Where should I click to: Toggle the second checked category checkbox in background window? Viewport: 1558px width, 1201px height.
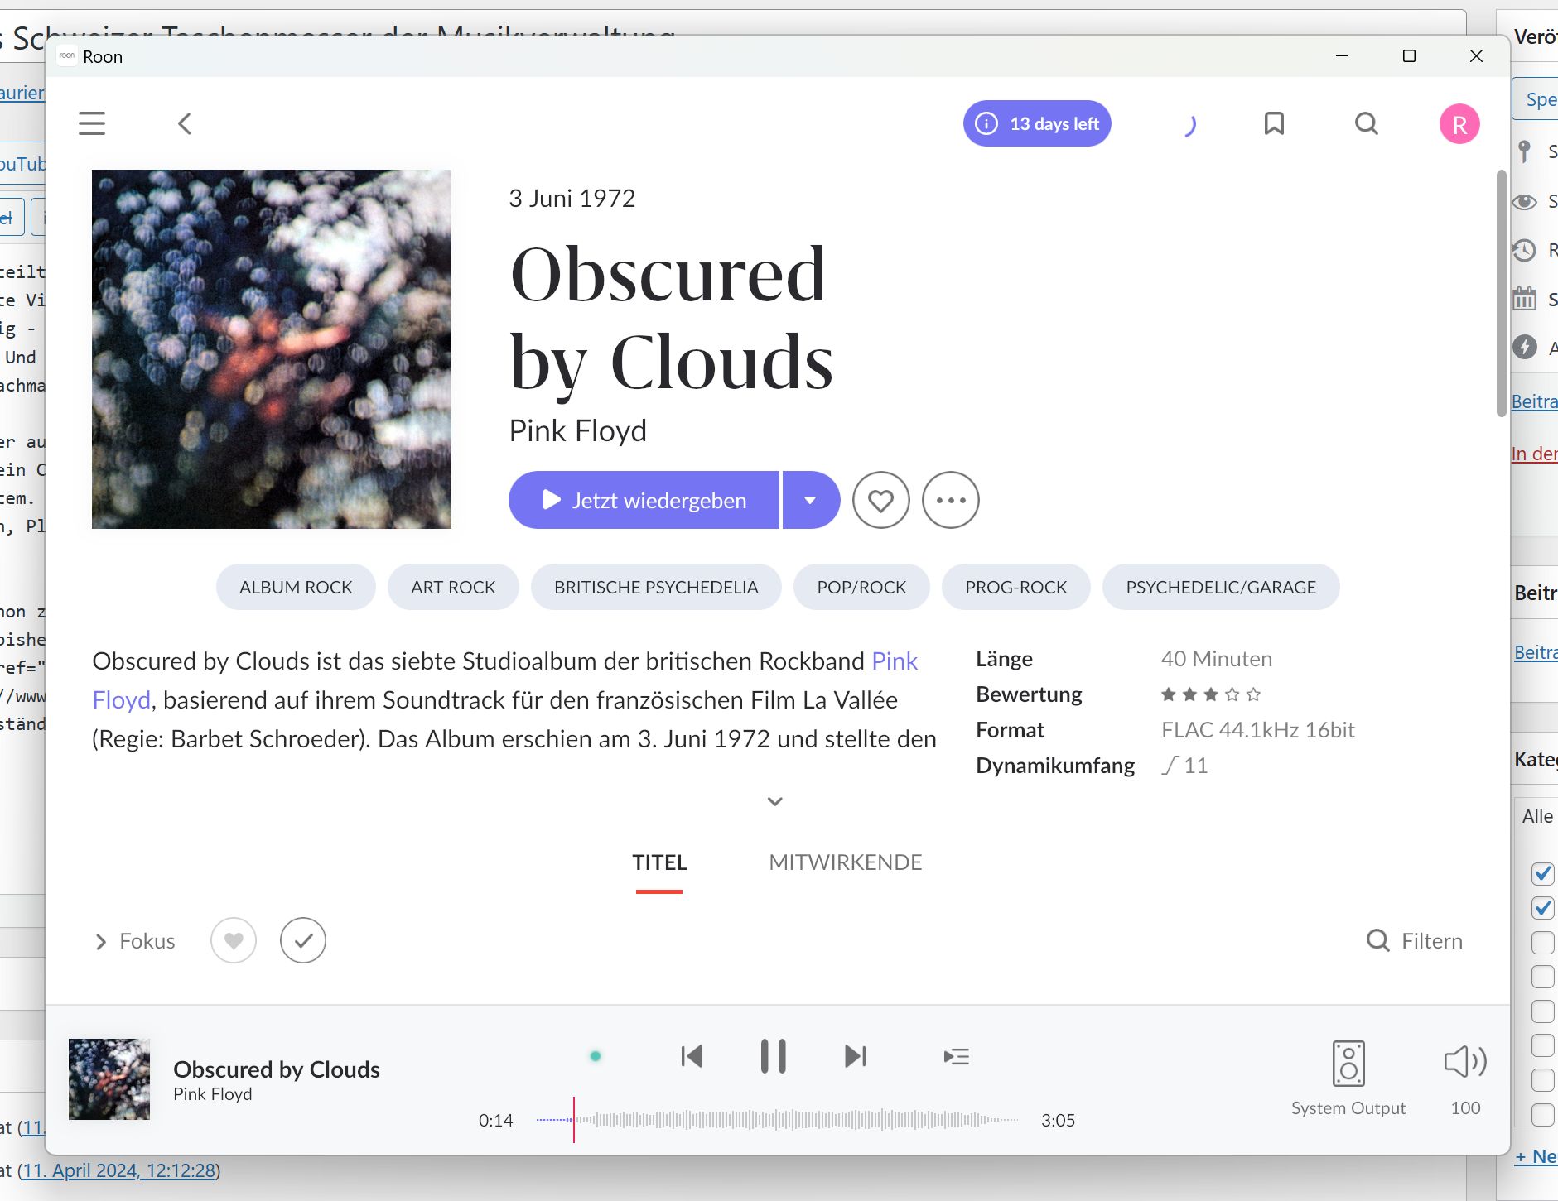point(1542,908)
